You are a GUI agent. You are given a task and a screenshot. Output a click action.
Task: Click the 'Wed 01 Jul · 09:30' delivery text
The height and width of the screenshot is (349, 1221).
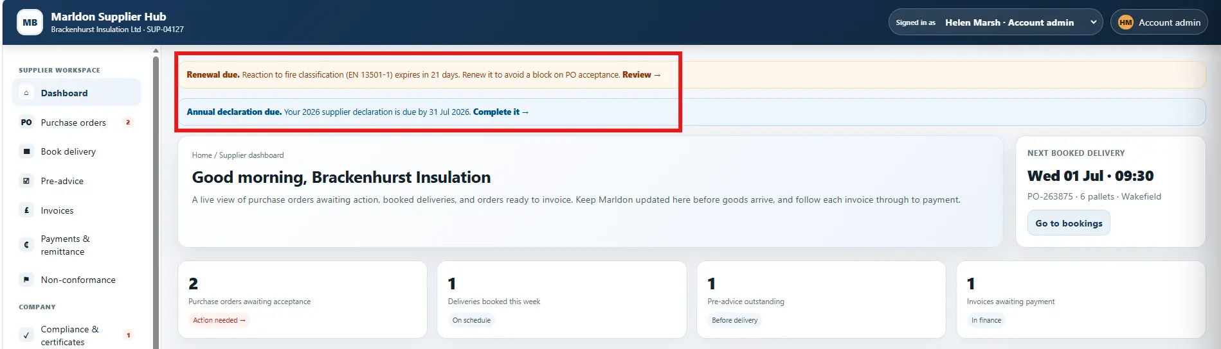click(1090, 176)
